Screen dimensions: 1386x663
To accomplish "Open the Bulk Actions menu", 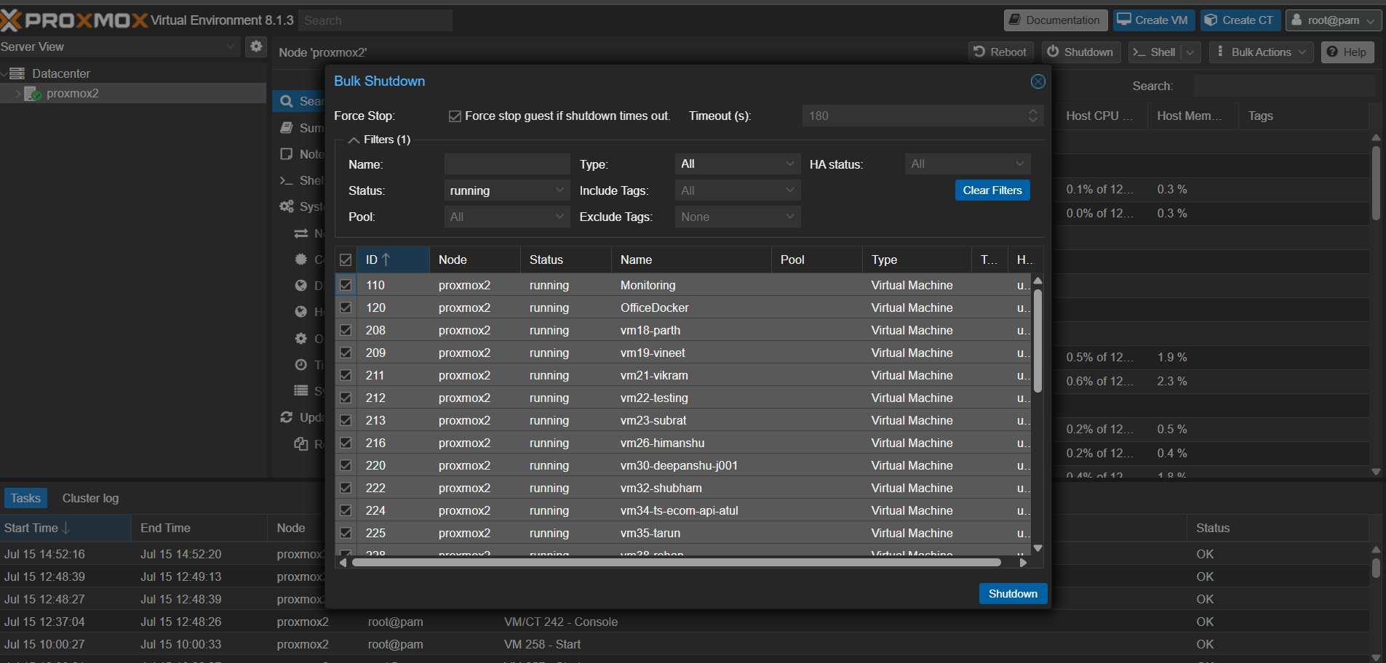I will (x=1261, y=52).
